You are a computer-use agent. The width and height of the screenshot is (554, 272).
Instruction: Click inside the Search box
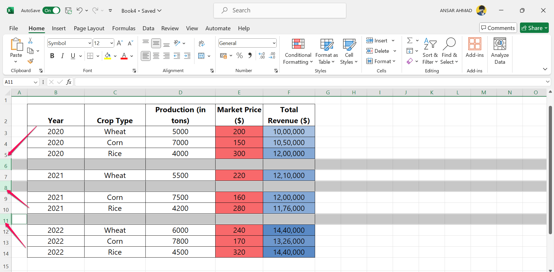[x=279, y=10]
